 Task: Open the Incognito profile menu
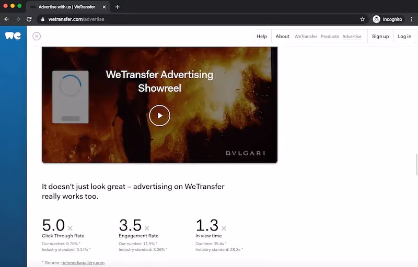387,19
